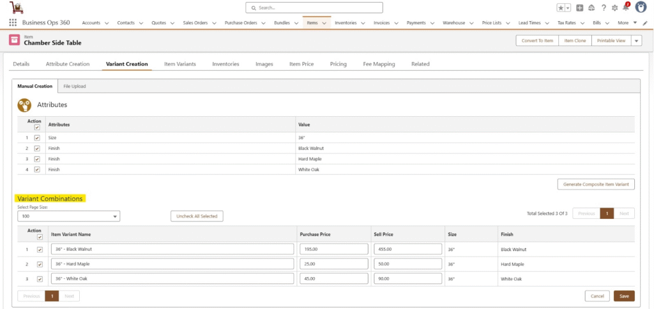Screen dimensions: 654x309
Task: Open the Select Page Size dropdown
Action: 68,216
